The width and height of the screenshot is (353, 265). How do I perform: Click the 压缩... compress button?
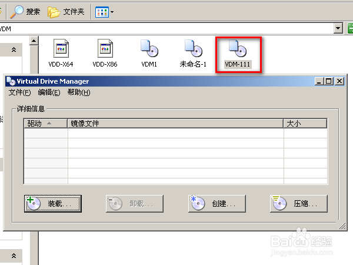298,204
